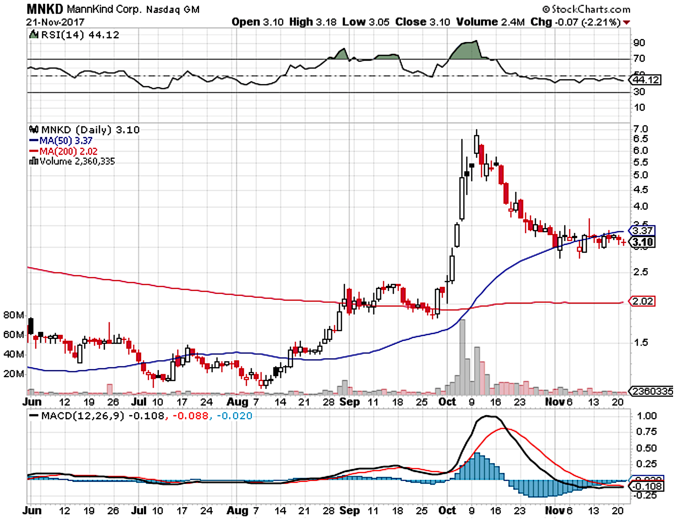The image size is (676, 521).
Task: Click the MNKD (Daily) 3.10 legend text
Action: pos(90,130)
